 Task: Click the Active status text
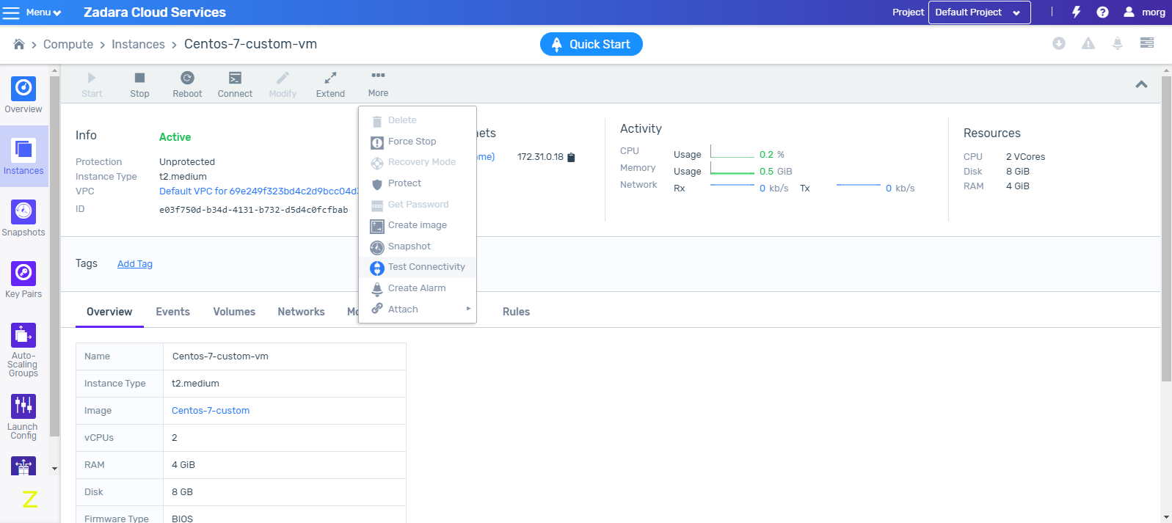(x=175, y=137)
